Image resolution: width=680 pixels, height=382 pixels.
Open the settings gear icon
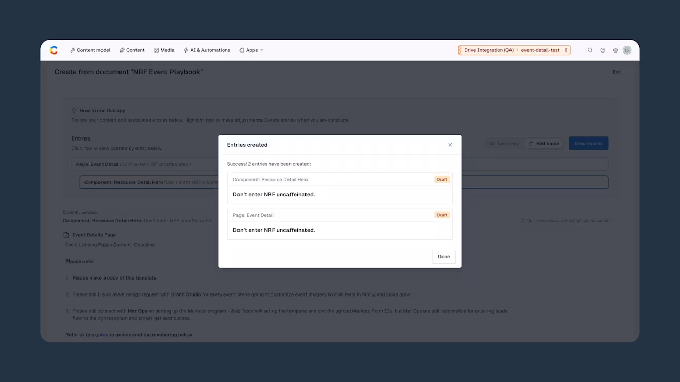click(x=615, y=50)
